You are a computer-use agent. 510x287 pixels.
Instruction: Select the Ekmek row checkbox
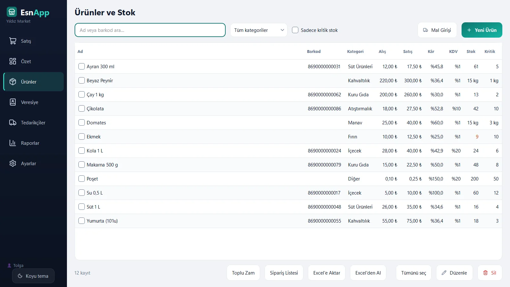[82, 136]
